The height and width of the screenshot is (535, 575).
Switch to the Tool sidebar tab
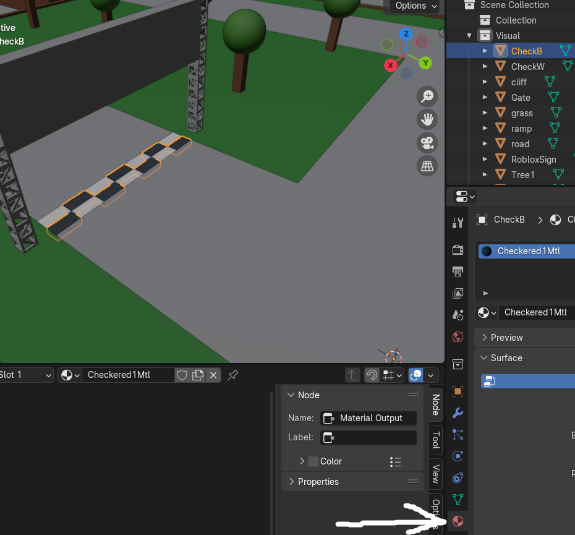(436, 440)
